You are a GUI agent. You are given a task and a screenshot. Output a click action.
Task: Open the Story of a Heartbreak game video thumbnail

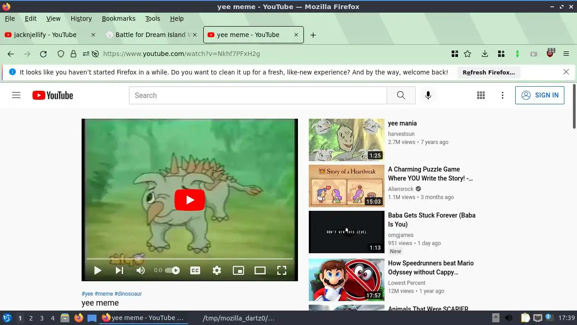tap(347, 186)
